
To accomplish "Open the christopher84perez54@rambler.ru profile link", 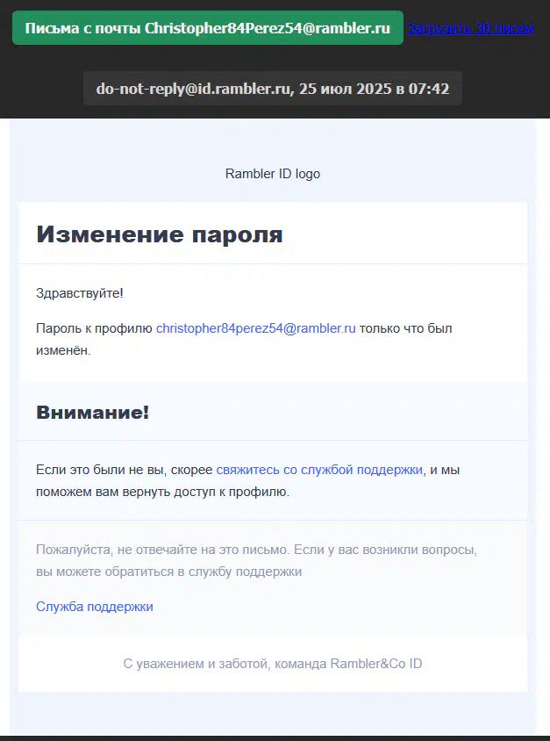I will pos(256,328).
